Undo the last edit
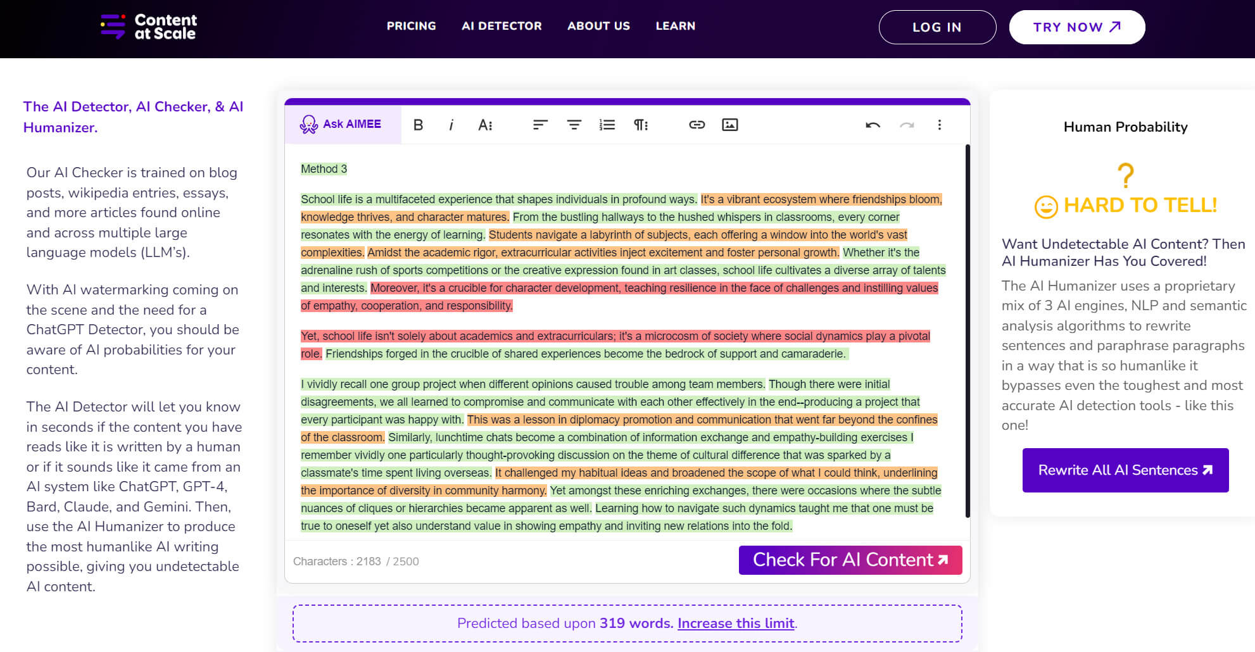The image size is (1255, 652). 873,125
